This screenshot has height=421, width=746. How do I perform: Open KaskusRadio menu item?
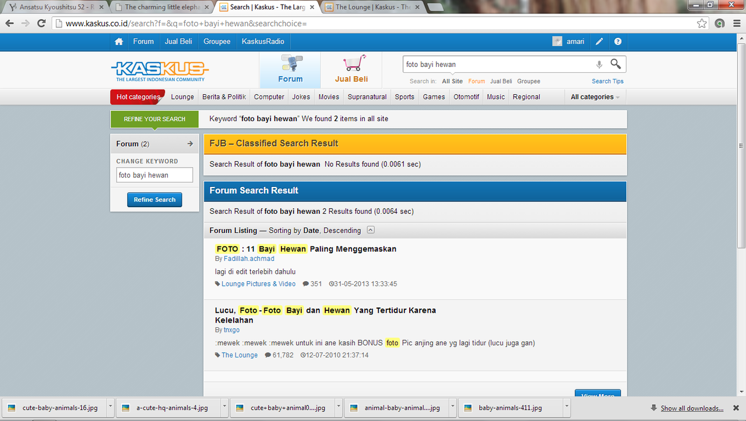pos(263,41)
